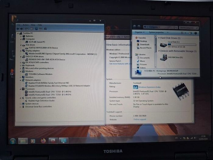The height and width of the screenshot is (160, 213).
Task: Open Firefox from taskbar
Action: [x=43, y=141]
